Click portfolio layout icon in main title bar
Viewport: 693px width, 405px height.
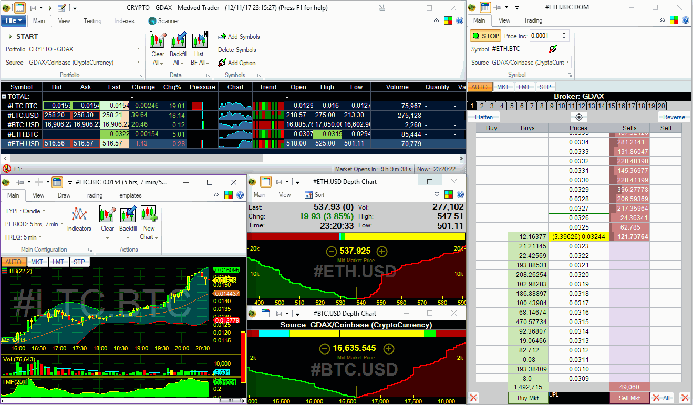point(19,8)
